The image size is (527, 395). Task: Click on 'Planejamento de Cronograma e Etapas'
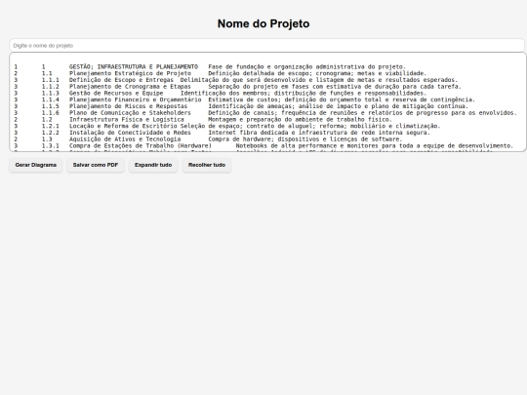tap(130, 87)
